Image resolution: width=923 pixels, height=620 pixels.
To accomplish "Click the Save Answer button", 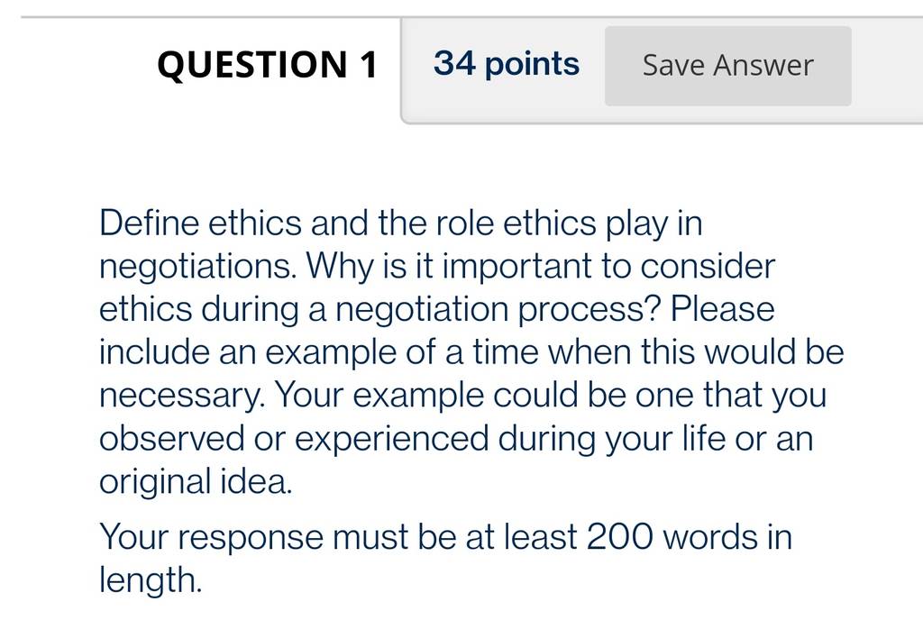I will click(x=727, y=65).
